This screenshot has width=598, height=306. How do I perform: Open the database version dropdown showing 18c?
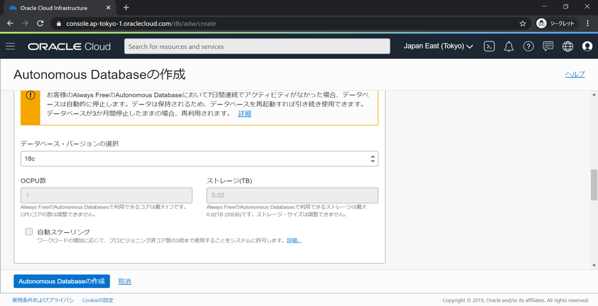pyautogui.click(x=200, y=159)
